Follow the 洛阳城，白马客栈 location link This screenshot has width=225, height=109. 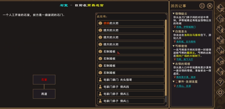[186, 41]
